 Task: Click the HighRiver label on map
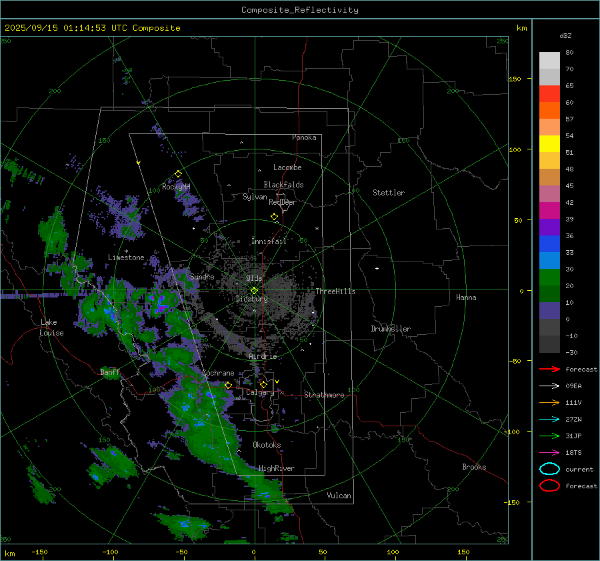(x=277, y=468)
